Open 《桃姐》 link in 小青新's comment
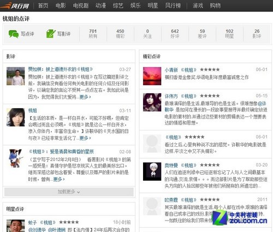Image resolution: width=273 pixels, height=232 pixels. [x=188, y=70]
